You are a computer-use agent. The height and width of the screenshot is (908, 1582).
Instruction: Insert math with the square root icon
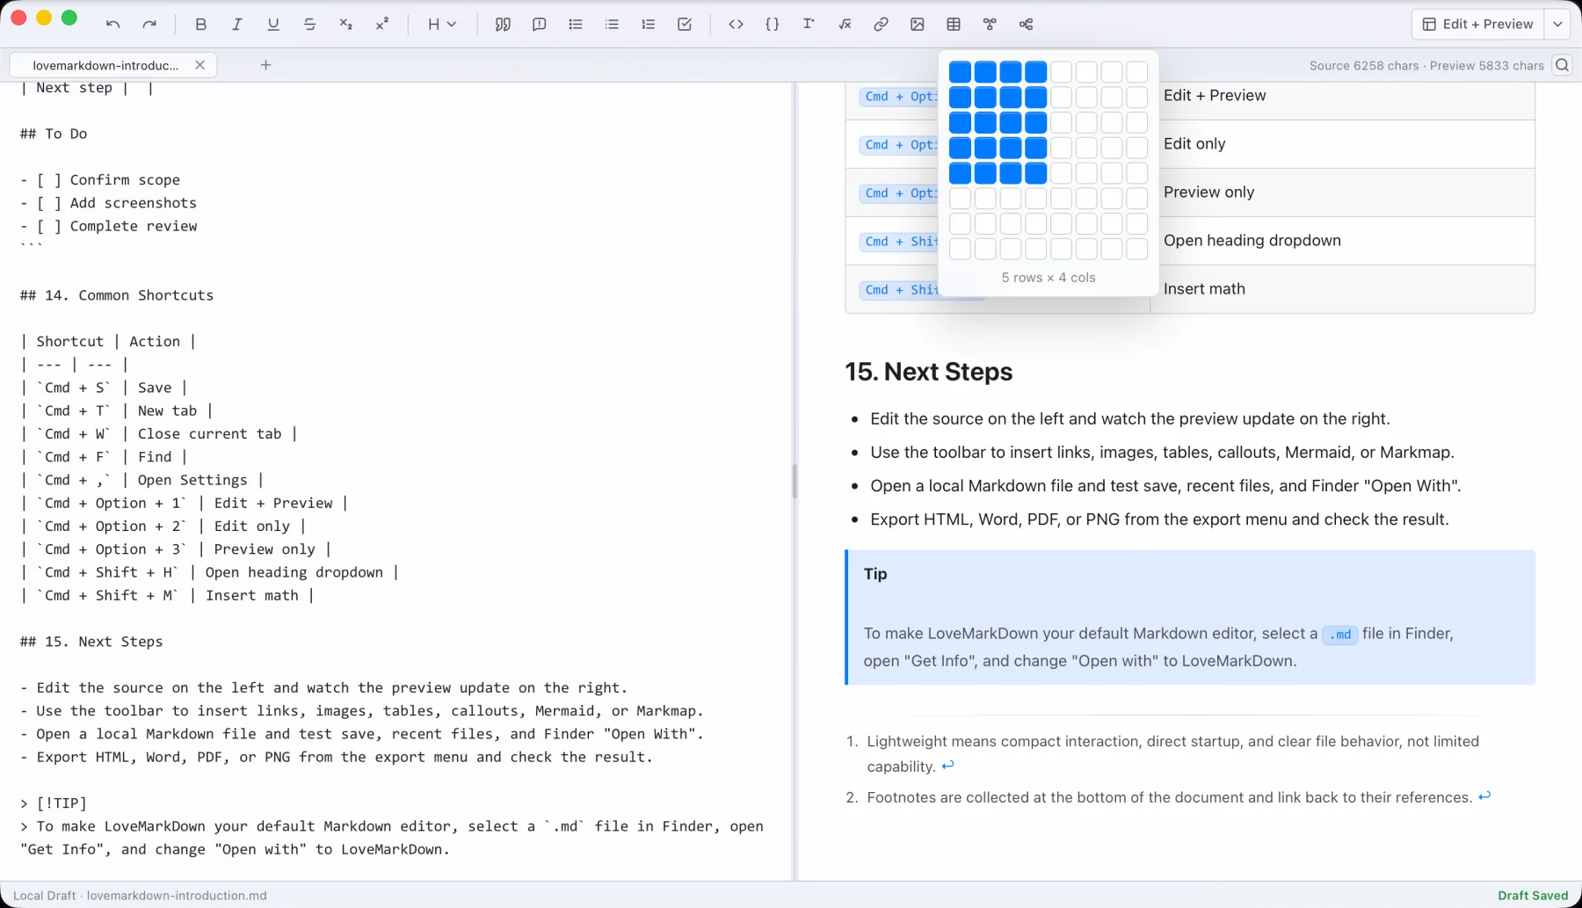[845, 25]
